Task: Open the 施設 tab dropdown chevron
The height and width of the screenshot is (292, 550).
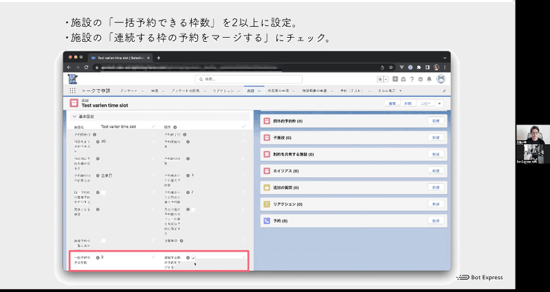Action: click(x=259, y=91)
